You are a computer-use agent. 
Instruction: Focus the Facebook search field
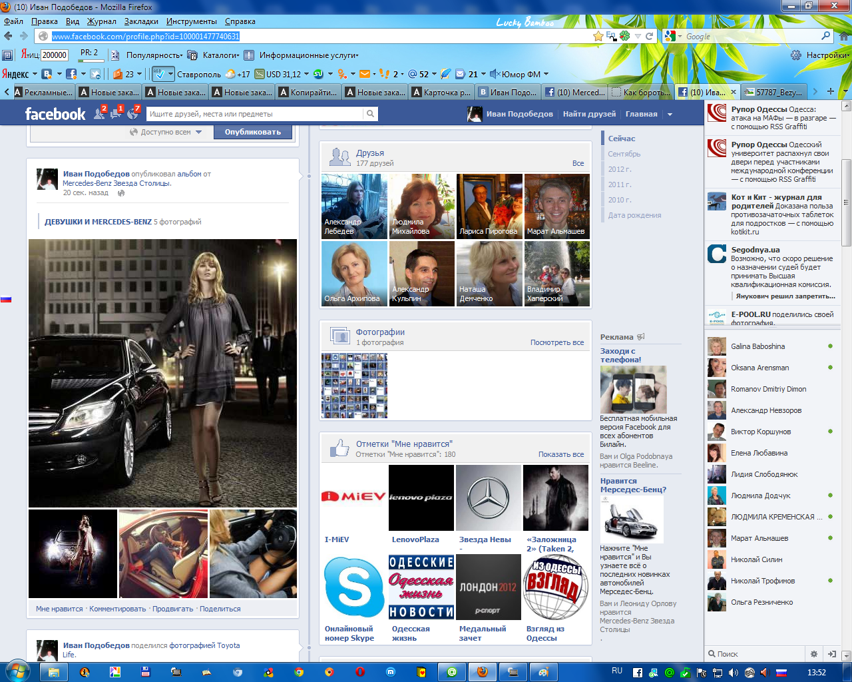click(255, 114)
